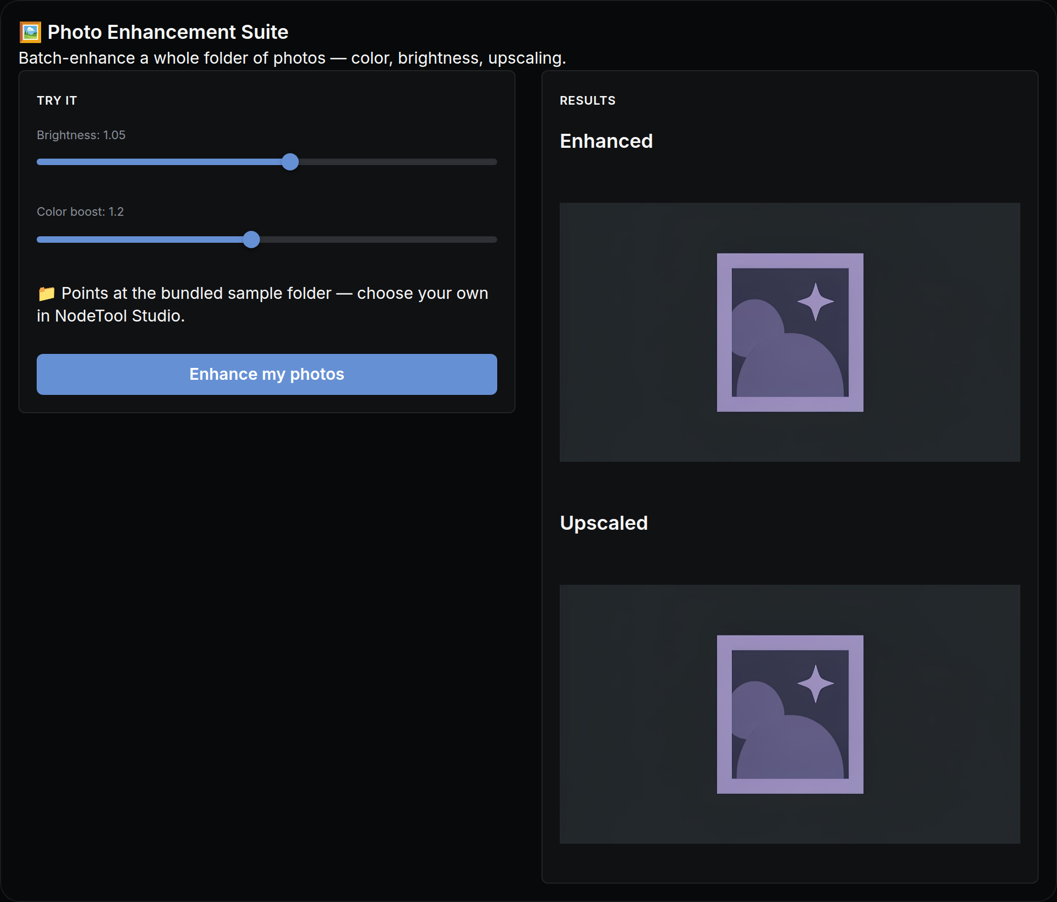This screenshot has width=1057, height=902.
Task: Open the Upscaled result image thumbnail
Action: [790, 714]
